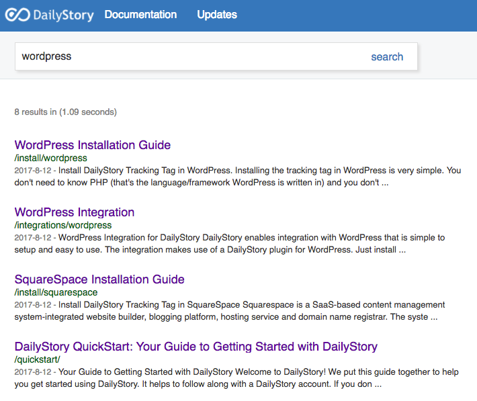This screenshot has width=477, height=401.
Task: Click the WordPress Integration description snippet
Action: click(x=230, y=244)
